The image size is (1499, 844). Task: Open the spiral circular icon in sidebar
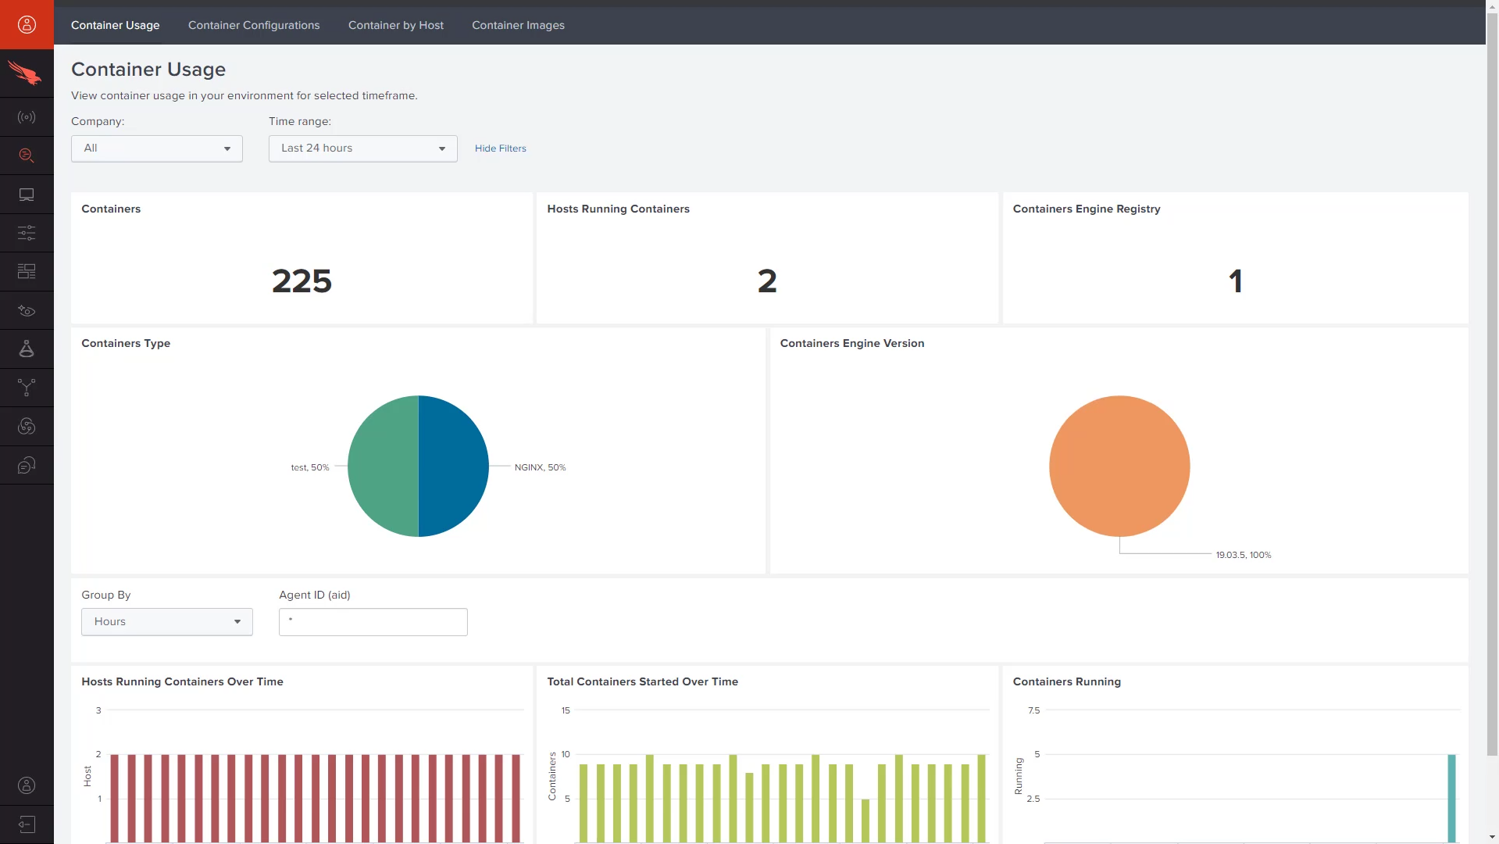(27, 426)
